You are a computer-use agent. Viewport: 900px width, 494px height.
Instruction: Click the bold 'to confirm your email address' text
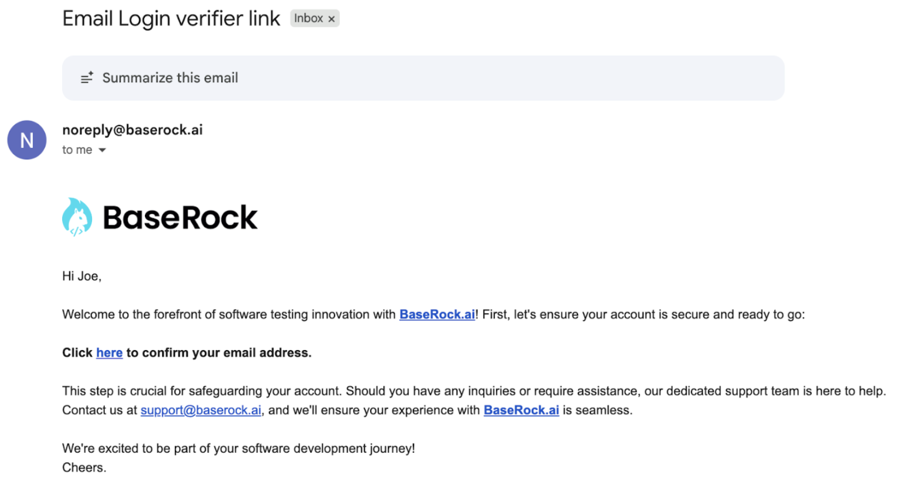219,353
